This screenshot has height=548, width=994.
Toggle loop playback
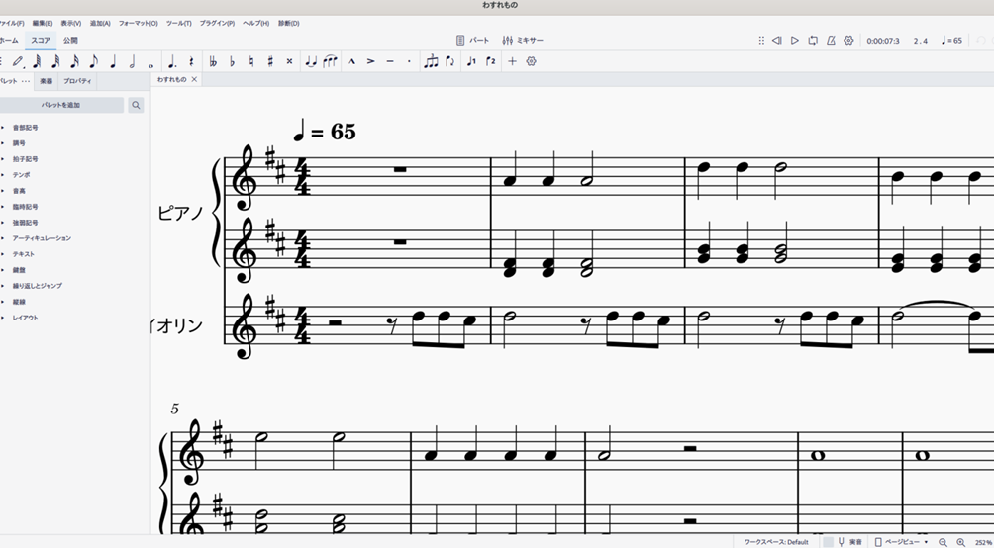(x=813, y=41)
